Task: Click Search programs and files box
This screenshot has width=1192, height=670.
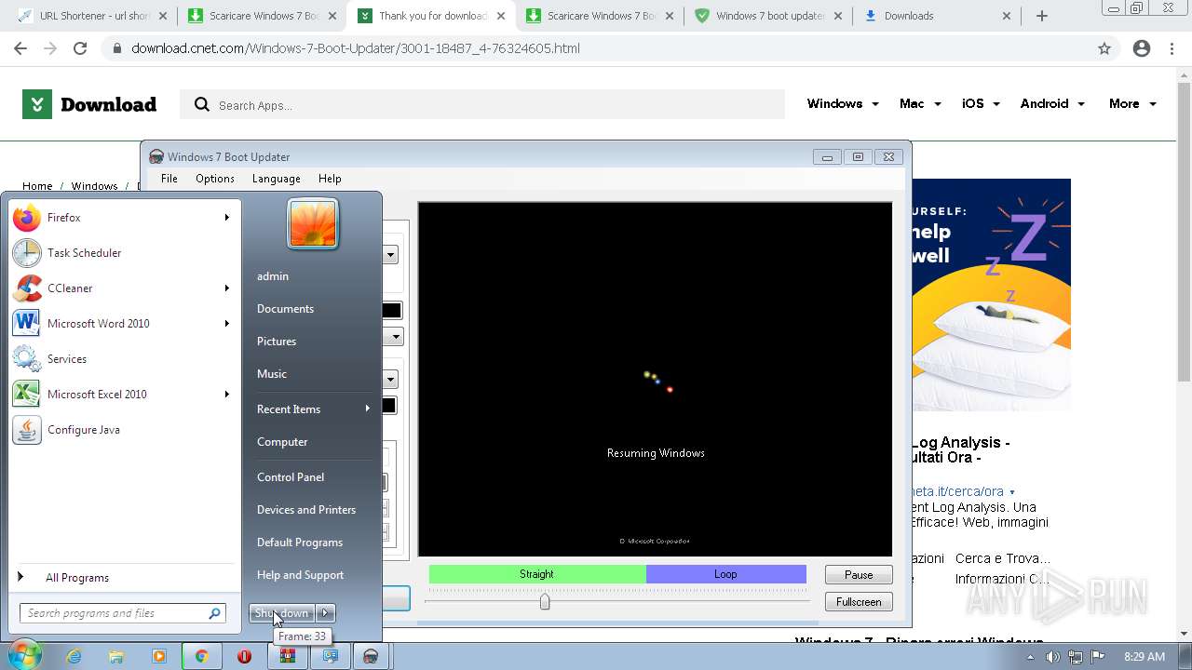Action: tap(123, 613)
